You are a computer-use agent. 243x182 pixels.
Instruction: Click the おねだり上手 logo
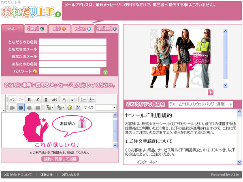pos(31,12)
